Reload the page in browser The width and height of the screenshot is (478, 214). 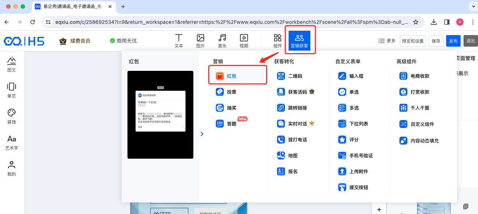click(33, 22)
